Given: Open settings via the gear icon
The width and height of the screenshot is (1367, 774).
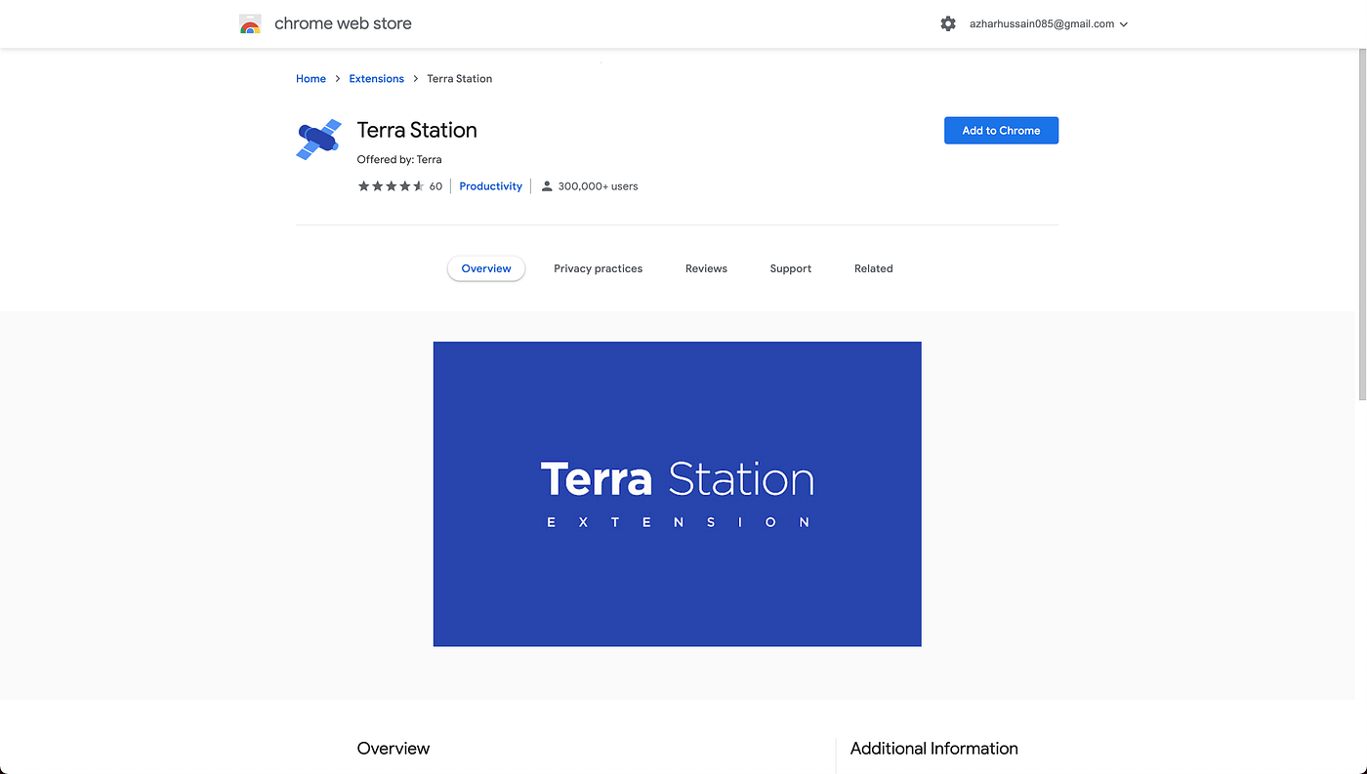Looking at the screenshot, I should tap(948, 23).
